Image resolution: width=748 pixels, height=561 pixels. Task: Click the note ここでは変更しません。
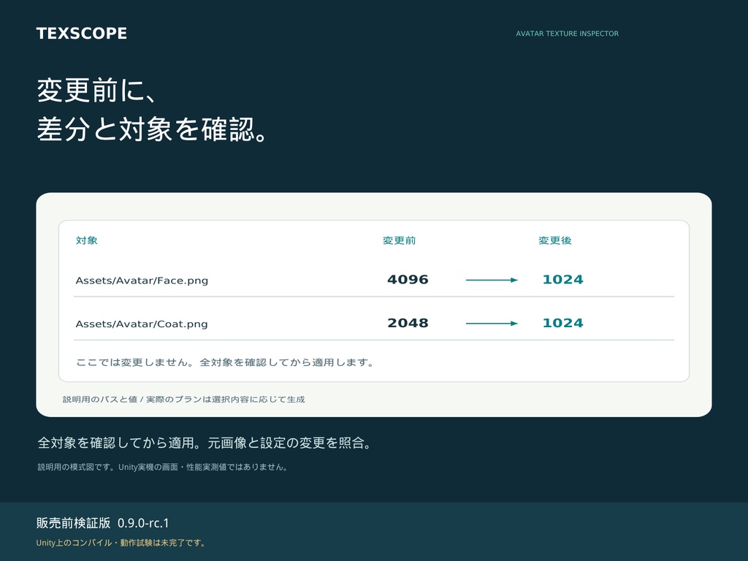coord(135,362)
